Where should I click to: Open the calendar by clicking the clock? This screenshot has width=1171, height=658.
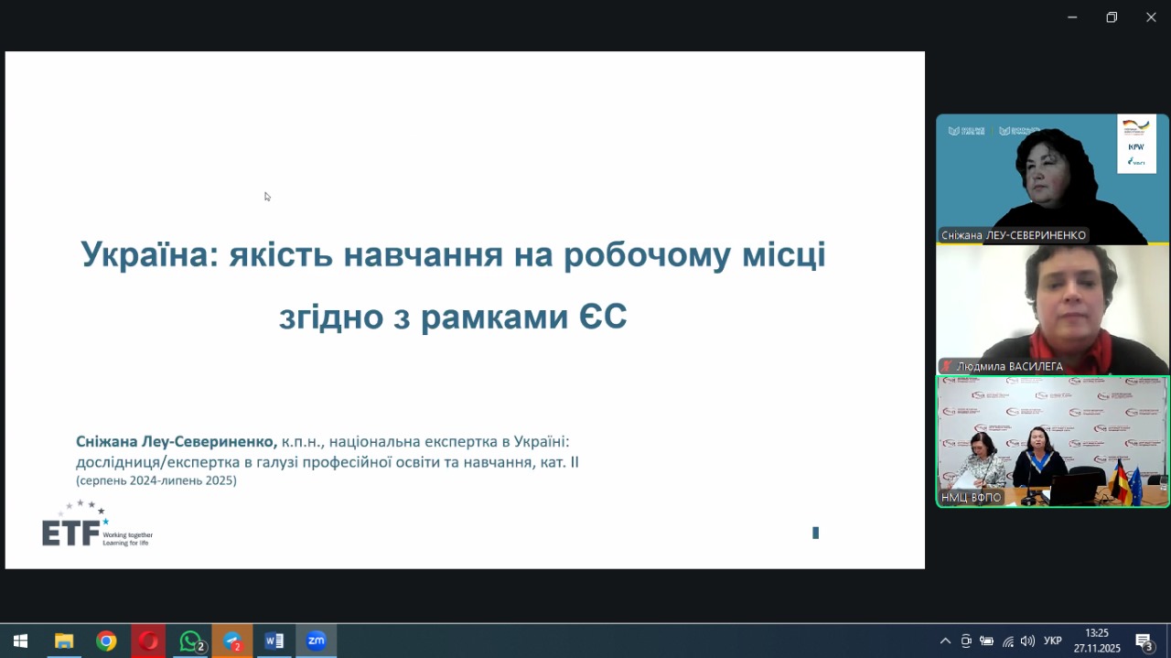point(1095,641)
